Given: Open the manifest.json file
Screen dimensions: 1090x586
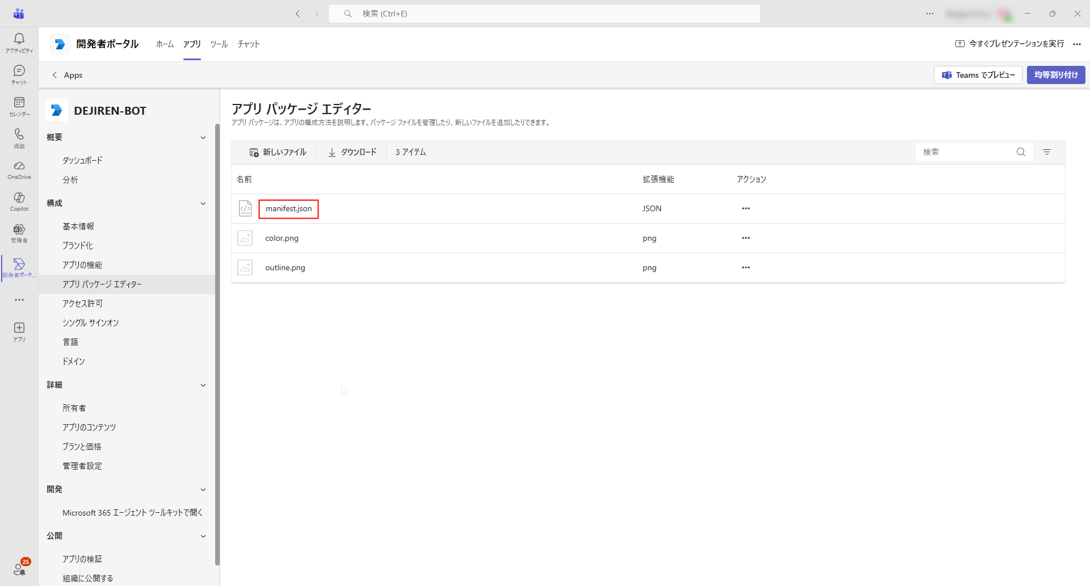Looking at the screenshot, I should pyautogui.click(x=288, y=208).
